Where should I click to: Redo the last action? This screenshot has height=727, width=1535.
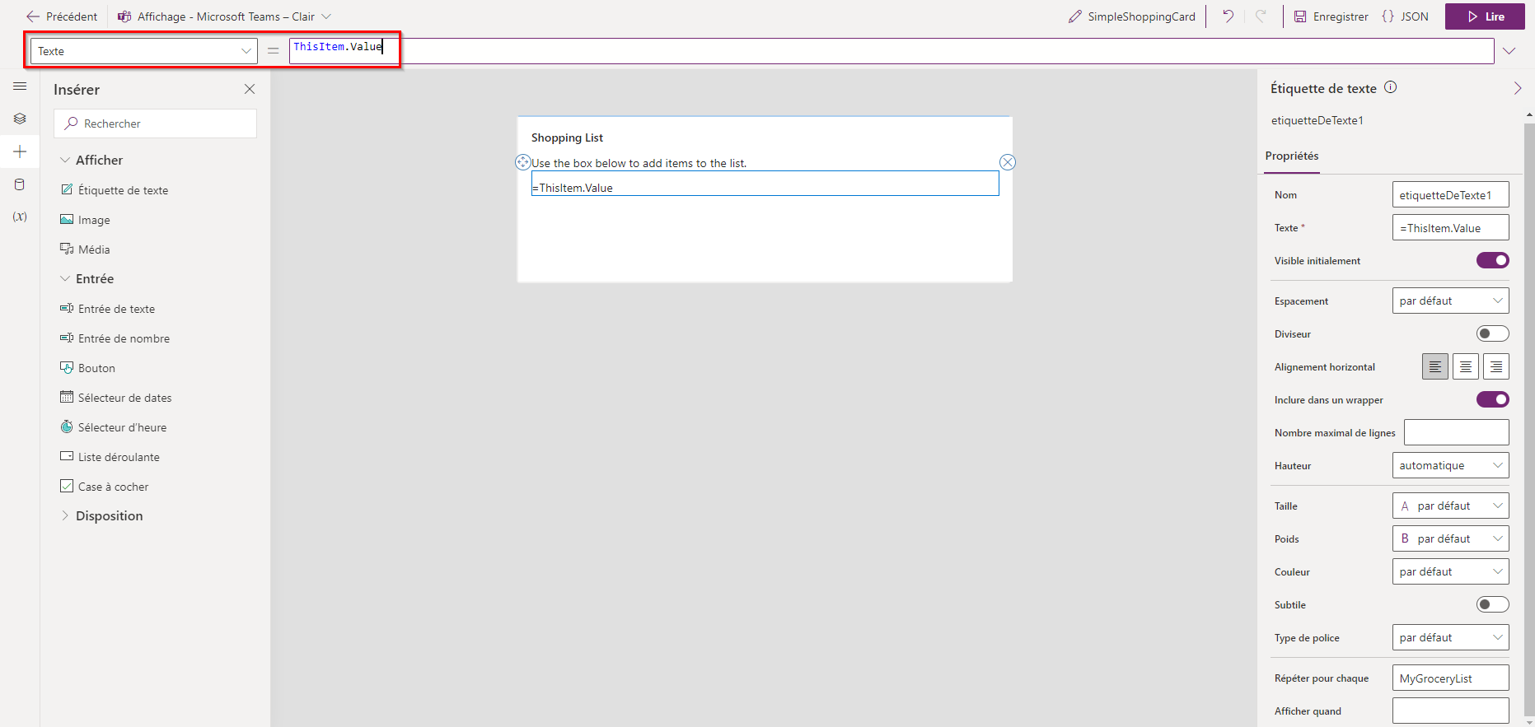pyautogui.click(x=1261, y=16)
